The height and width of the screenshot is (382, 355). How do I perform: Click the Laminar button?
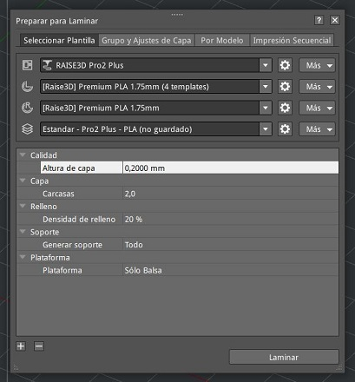pos(284,357)
